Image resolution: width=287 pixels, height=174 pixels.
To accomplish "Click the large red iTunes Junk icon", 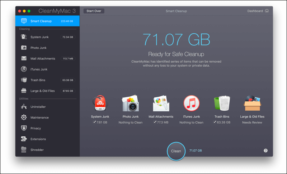I will point(192,103).
